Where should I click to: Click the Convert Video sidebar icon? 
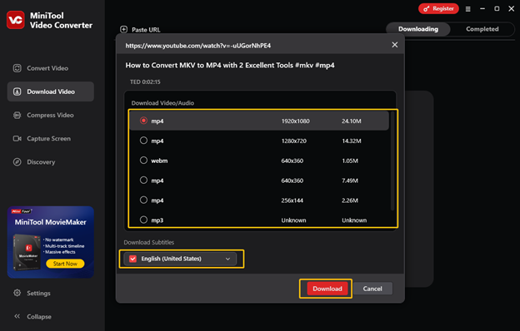17,68
